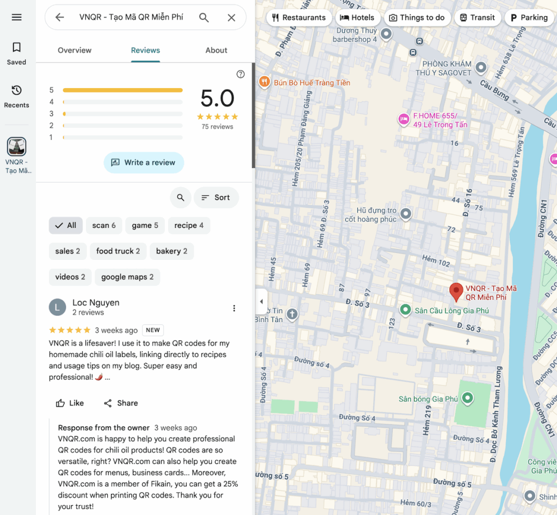Image resolution: width=557 pixels, height=515 pixels.
Task: Open the Sort reviews menu
Action: pyautogui.click(x=216, y=197)
